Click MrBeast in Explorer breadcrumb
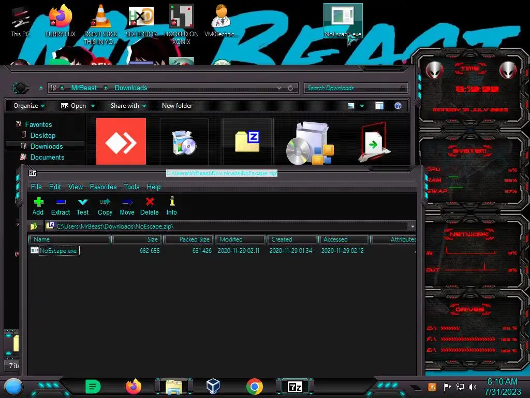Screen dimensions: 530x398 (x=84, y=88)
